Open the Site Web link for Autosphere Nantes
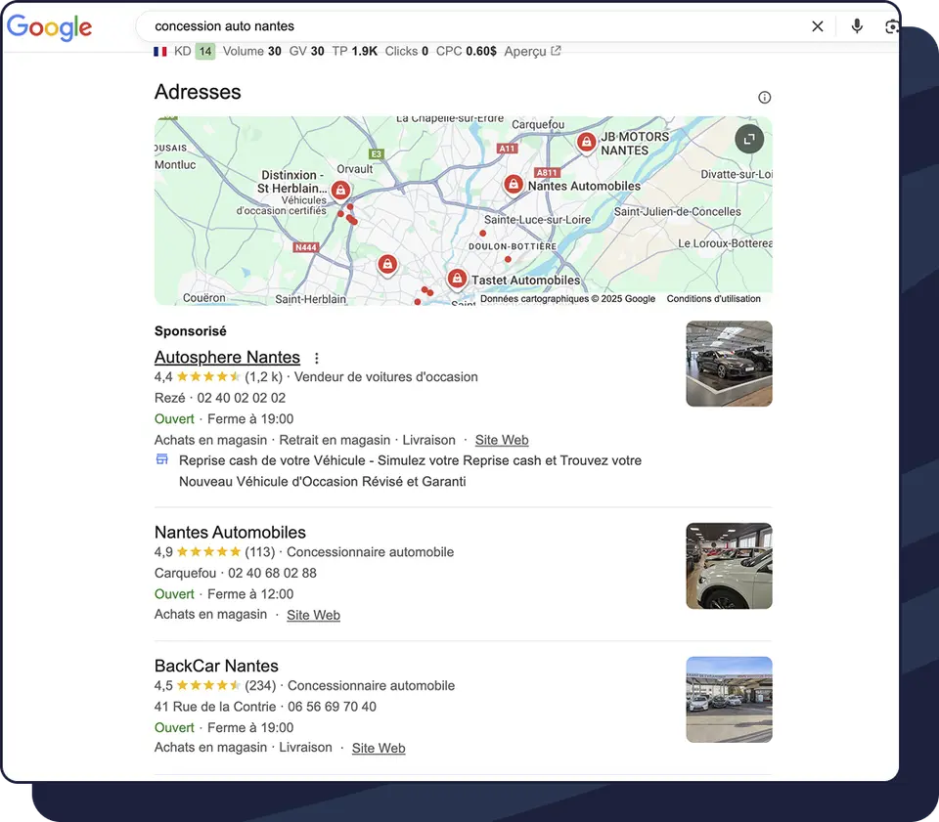 502,440
